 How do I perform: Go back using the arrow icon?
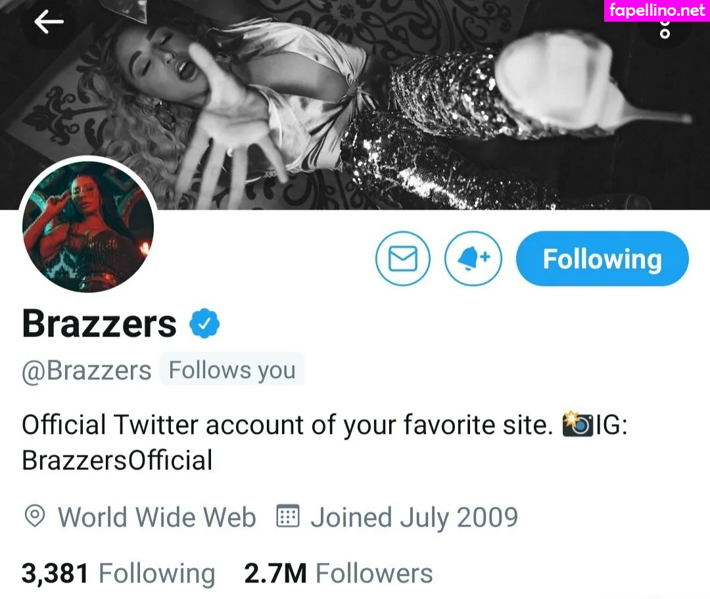coord(49,21)
